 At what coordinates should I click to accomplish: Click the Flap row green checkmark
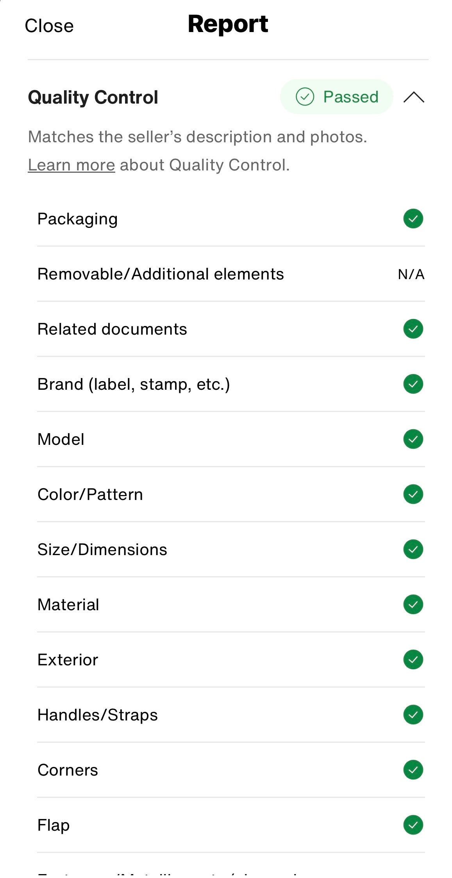point(413,825)
